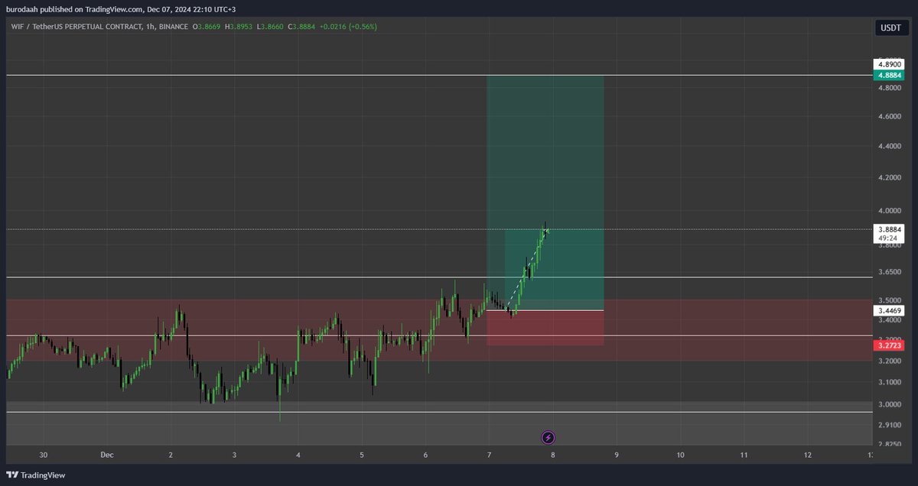Click the TradingView logo at bottom left

pyautogui.click(x=36, y=475)
